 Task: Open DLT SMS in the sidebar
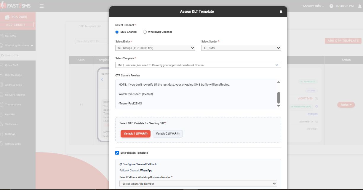coord(18,36)
